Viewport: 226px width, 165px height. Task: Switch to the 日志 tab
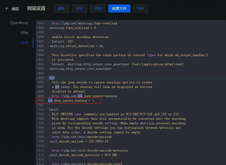(97, 9)
